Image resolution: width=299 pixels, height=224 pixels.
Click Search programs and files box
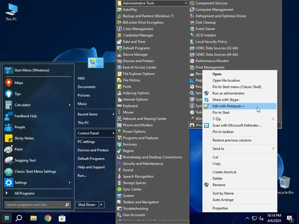[38, 205]
